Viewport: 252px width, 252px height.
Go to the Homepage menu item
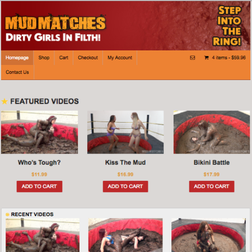(x=17, y=58)
